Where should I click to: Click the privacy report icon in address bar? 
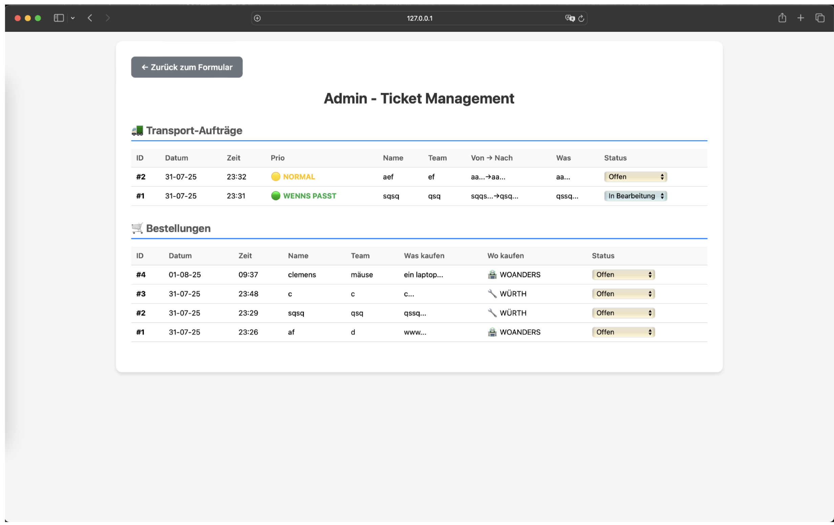(x=257, y=18)
